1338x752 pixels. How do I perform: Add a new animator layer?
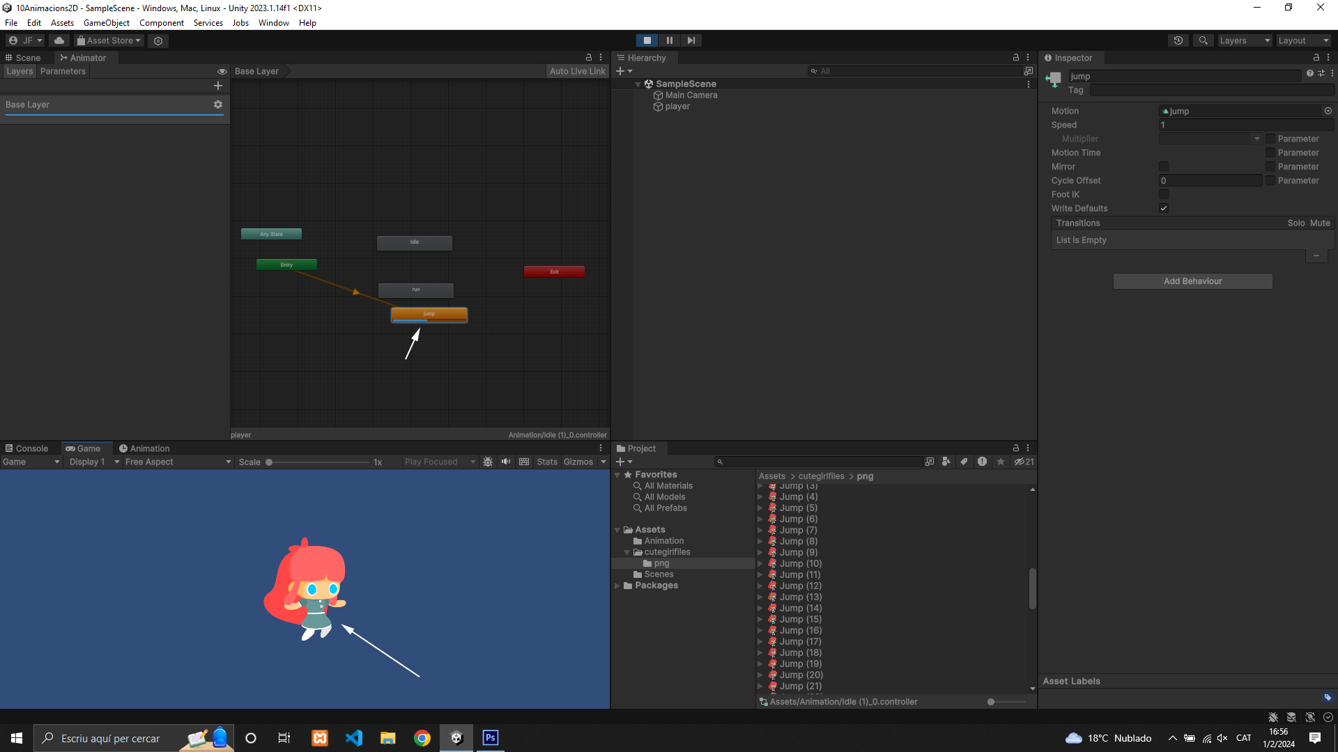[218, 86]
